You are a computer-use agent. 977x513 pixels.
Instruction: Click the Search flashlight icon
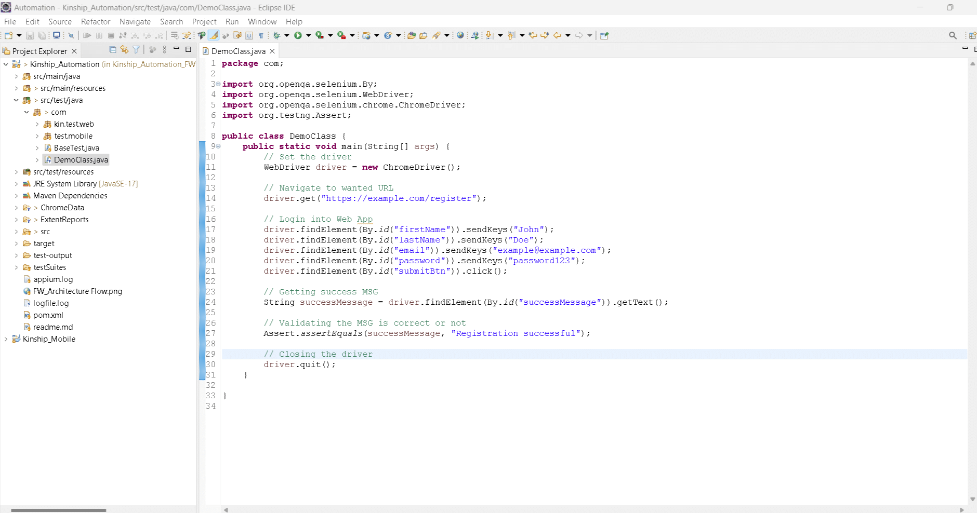pos(437,35)
